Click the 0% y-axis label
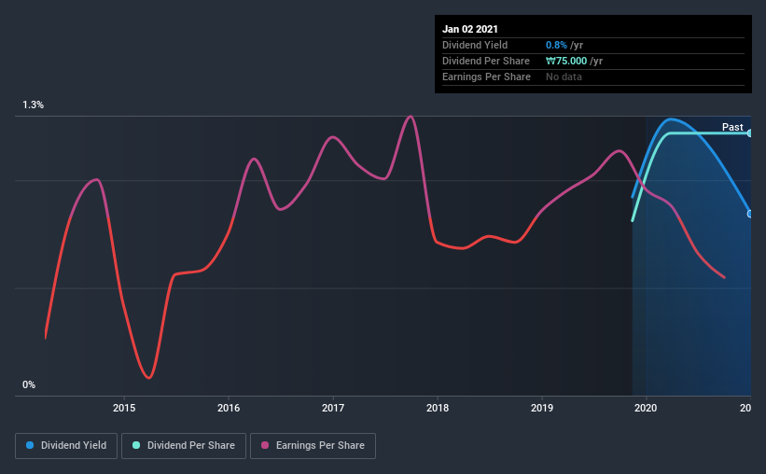The image size is (766, 474). point(29,385)
